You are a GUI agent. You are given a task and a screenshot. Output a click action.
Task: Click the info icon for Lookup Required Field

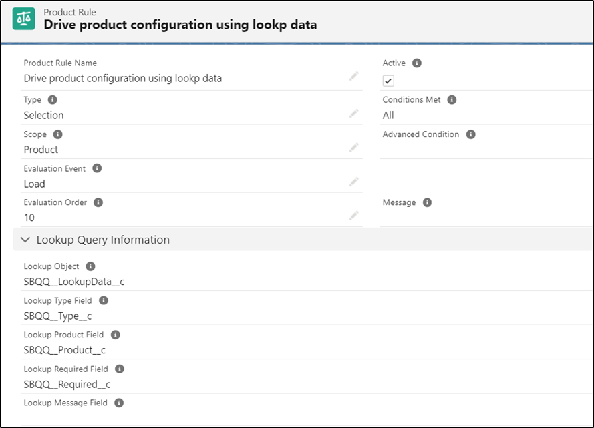point(119,369)
